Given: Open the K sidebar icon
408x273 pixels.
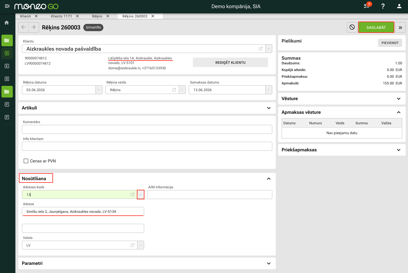Looking at the screenshot, I should click(x=7, y=66).
